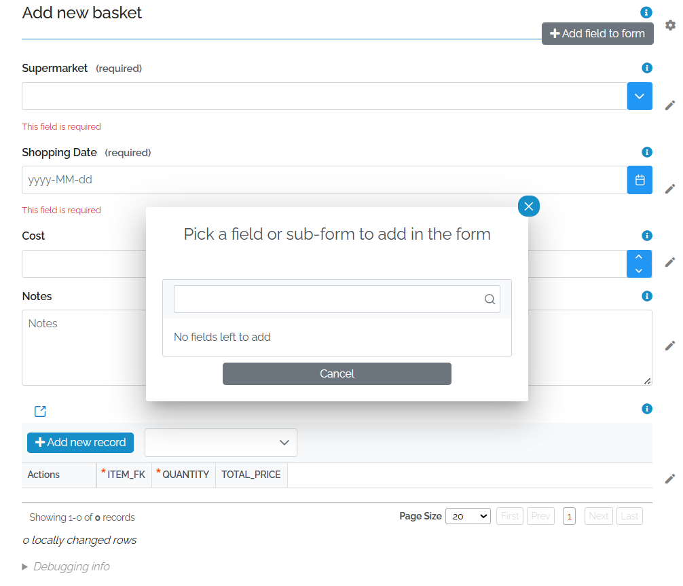Viewport: 683px width, 586px height.
Task: Click the Cancel button in dialog
Action: [x=337, y=373]
